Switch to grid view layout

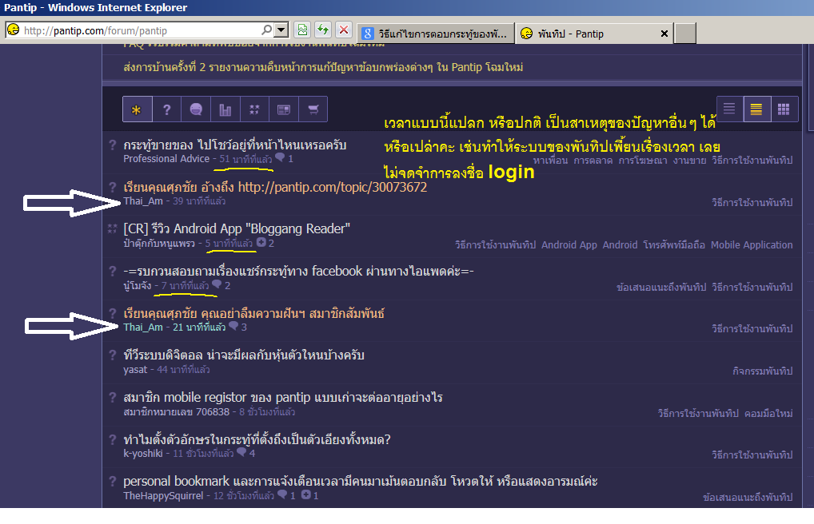[784, 109]
